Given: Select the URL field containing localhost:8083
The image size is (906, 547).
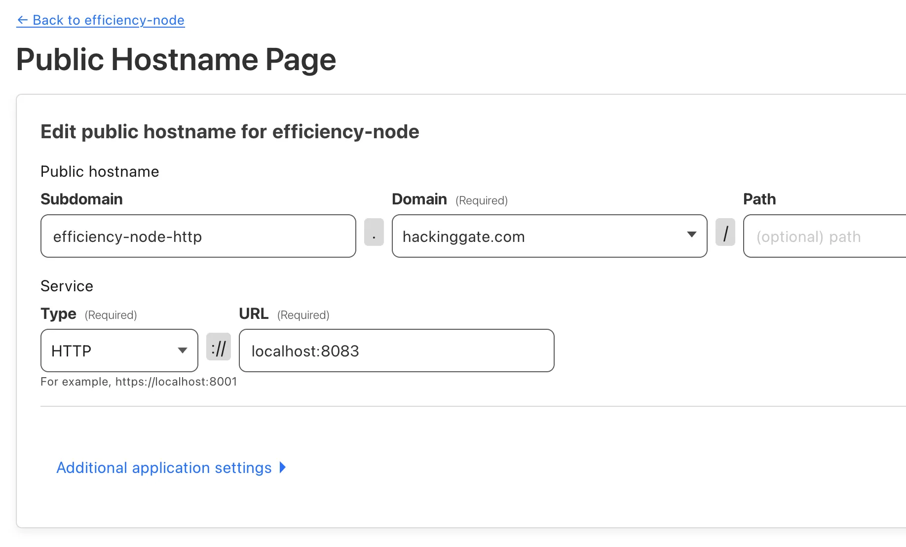Looking at the screenshot, I should (396, 351).
